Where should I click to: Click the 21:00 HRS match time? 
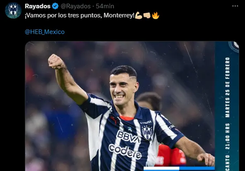coord(228,136)
